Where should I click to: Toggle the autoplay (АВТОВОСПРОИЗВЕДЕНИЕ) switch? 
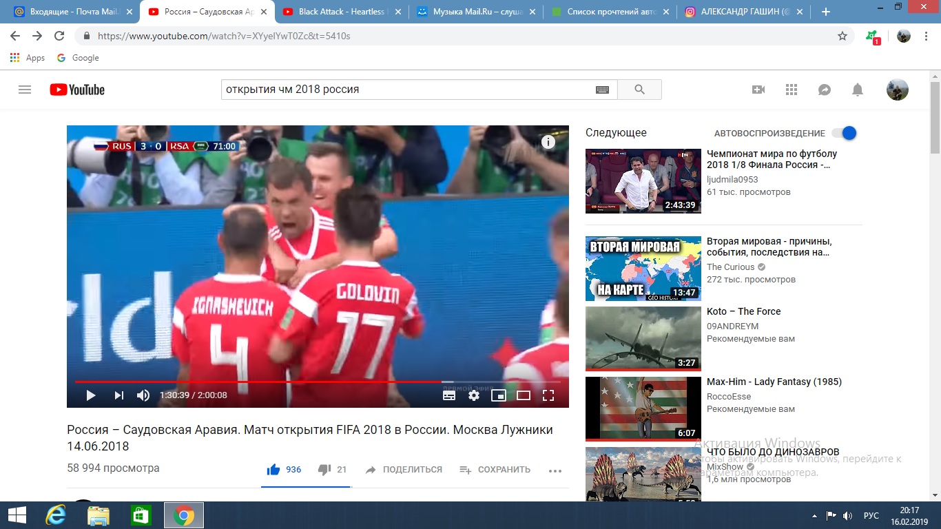pos(844,133)
